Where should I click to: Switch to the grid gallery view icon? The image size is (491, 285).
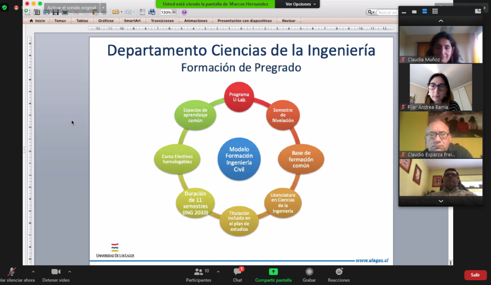click(x=435, y=12)
